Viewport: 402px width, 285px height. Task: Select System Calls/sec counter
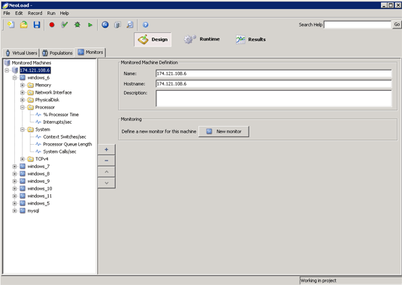pos(59,151)
